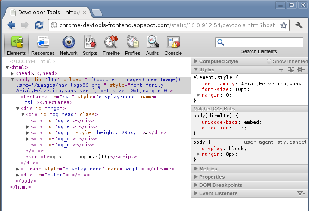Expand margin shorthand in element.style
The width and height of the screenshot is (309, 211).
[x=198, y=95]
